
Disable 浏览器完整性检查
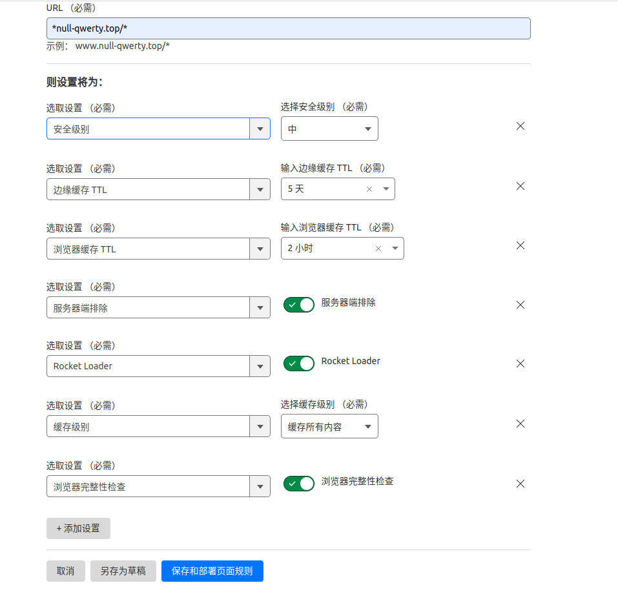[298, 483]
